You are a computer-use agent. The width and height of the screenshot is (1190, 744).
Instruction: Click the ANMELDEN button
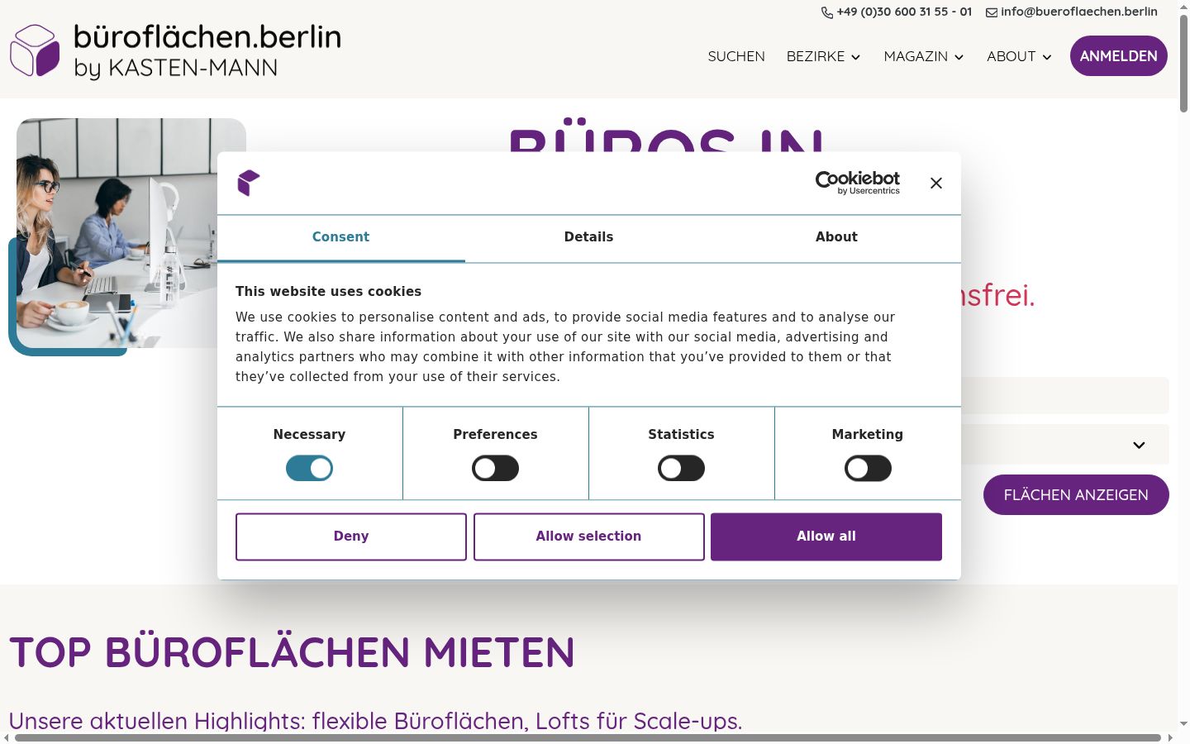pyautogui.click(x=1118, y=56)
